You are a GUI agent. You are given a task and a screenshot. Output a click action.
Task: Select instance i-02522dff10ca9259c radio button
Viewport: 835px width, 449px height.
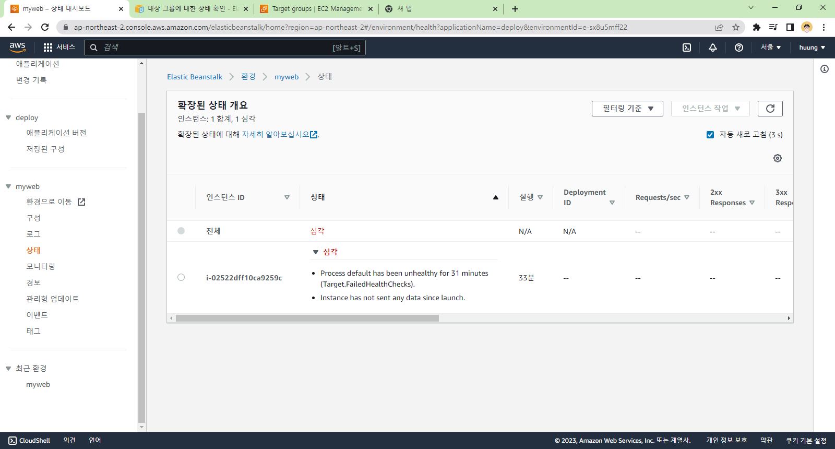pos(181,277)
